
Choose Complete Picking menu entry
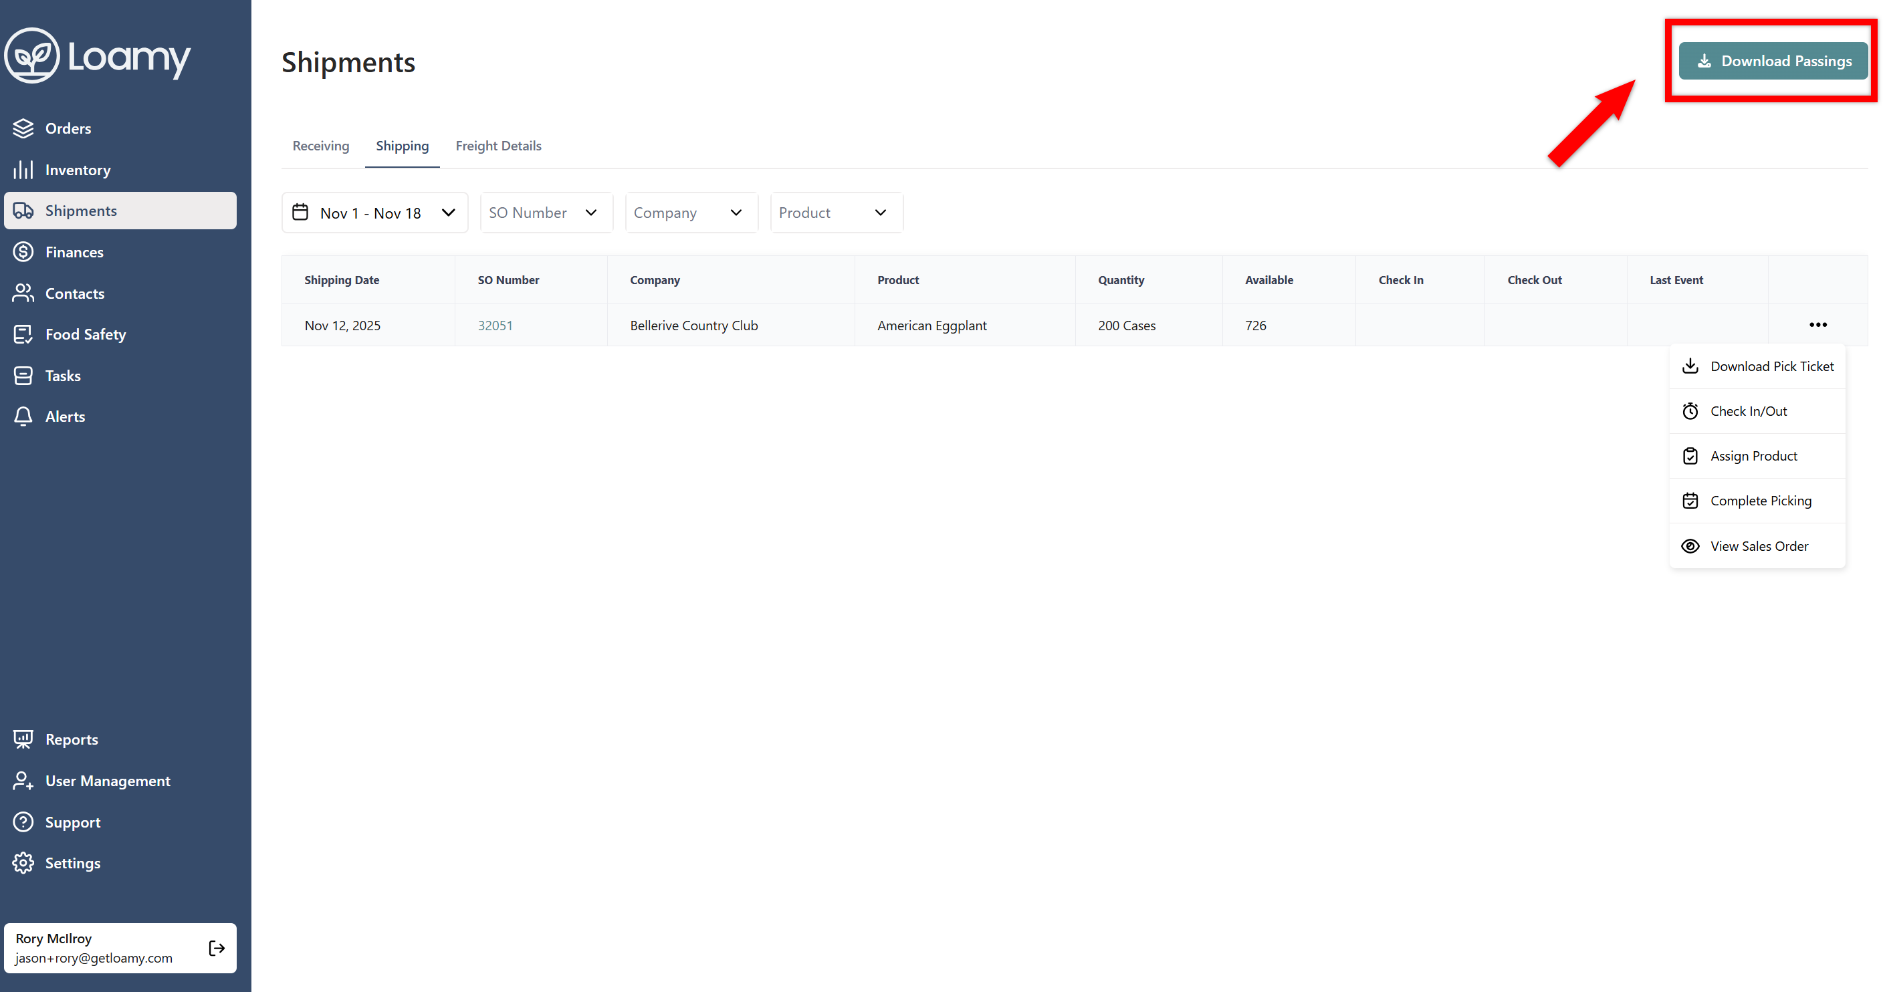pyautogui.click(x=1760, y=501)
